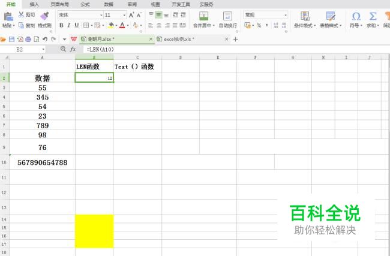Align cell content to bottom

pos(166,14)
